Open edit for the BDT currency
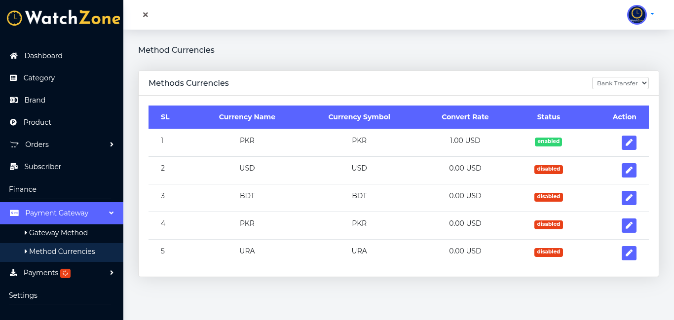Screen dimensions: 674x320 [x=629, y=198]
